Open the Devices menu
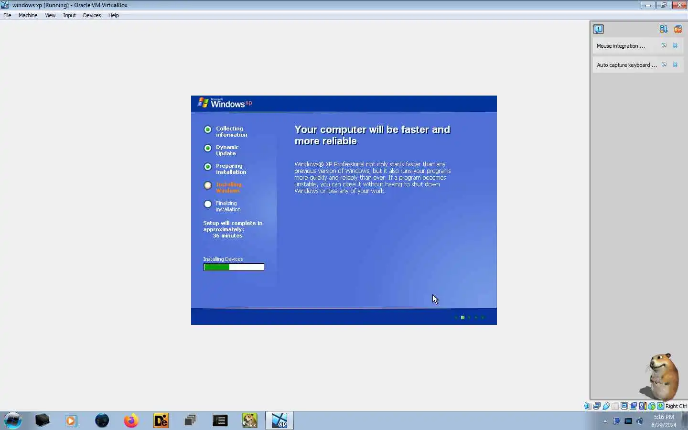688x430 pixels. pyautogui.click(x=92, y=15)
